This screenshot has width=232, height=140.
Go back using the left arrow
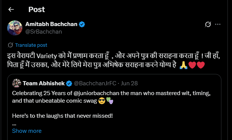click(x=11, y=9)
